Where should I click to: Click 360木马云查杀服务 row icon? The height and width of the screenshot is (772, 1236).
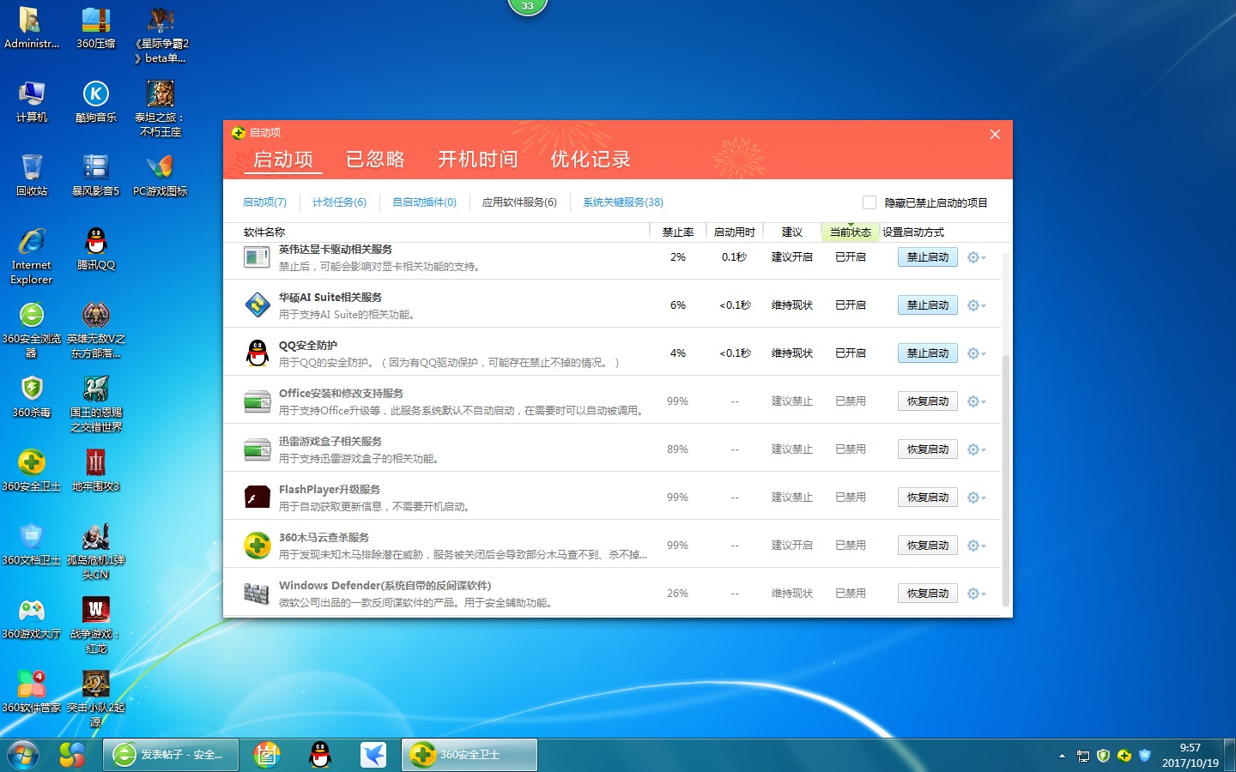point(257,545)
